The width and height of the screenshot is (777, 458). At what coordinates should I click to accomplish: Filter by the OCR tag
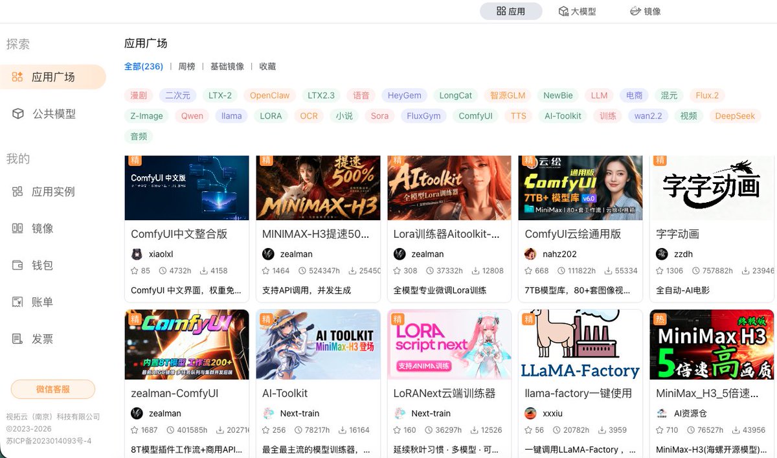coord(309,116)
